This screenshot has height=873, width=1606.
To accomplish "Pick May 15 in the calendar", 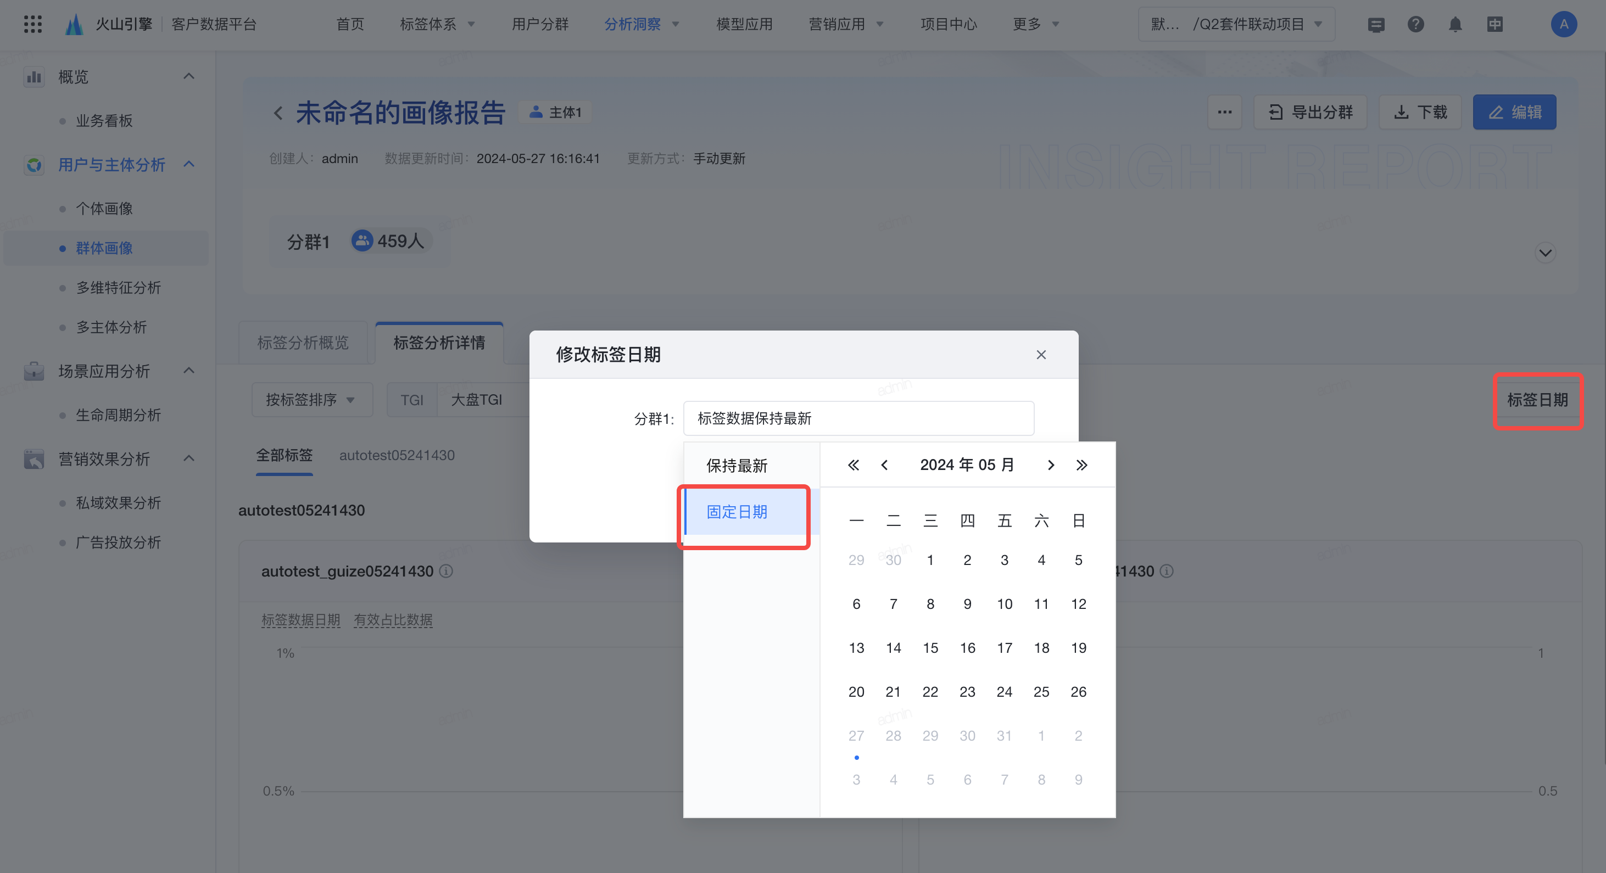I will coord(930,648).
